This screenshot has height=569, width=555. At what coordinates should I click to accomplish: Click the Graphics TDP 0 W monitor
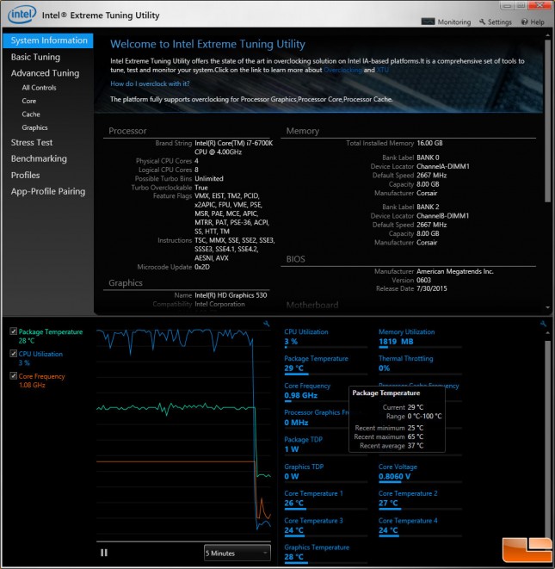click(325, 473)
